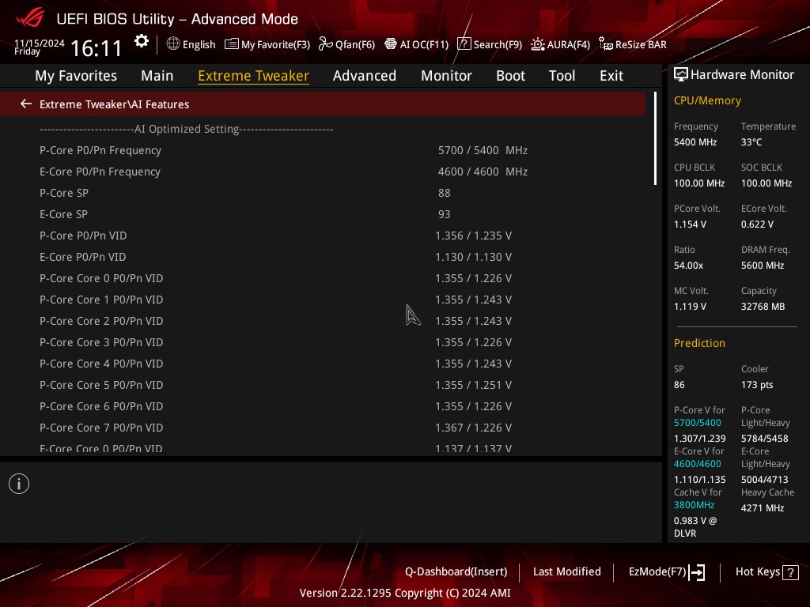Image resolution: width=810 pixels, height=607 pixels.
Task: Launch AI OC(F11) brain icon
Action: 391,44
